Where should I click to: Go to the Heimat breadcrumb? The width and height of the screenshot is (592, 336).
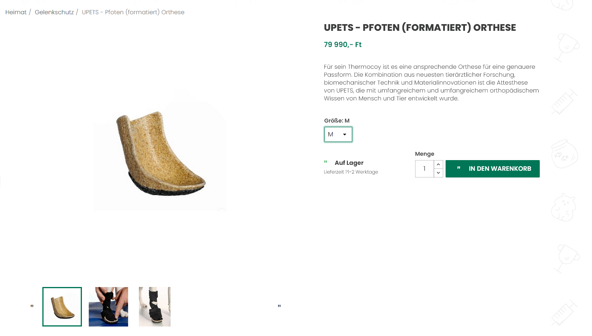[x=16, y=12]
